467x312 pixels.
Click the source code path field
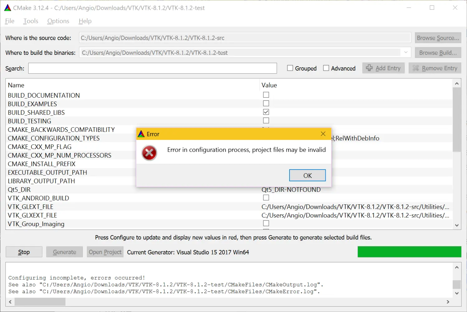click(x=245, y=38)
